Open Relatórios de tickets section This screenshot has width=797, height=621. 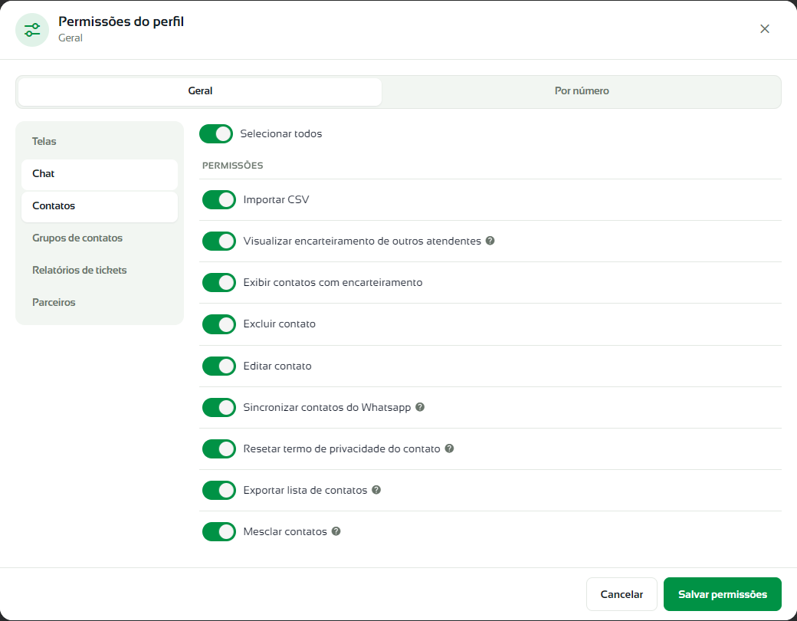coord(100,270)
